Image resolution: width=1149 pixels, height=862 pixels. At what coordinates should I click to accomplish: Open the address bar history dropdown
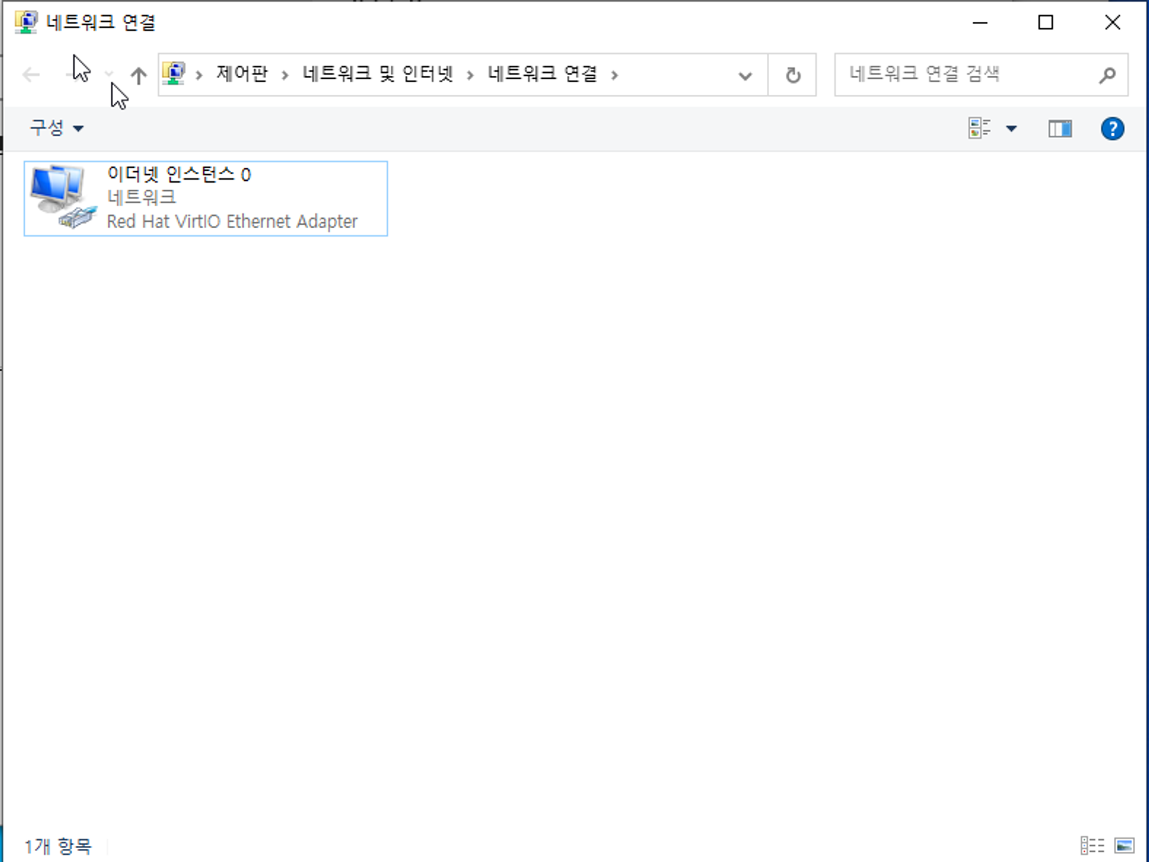pos(745,76)
